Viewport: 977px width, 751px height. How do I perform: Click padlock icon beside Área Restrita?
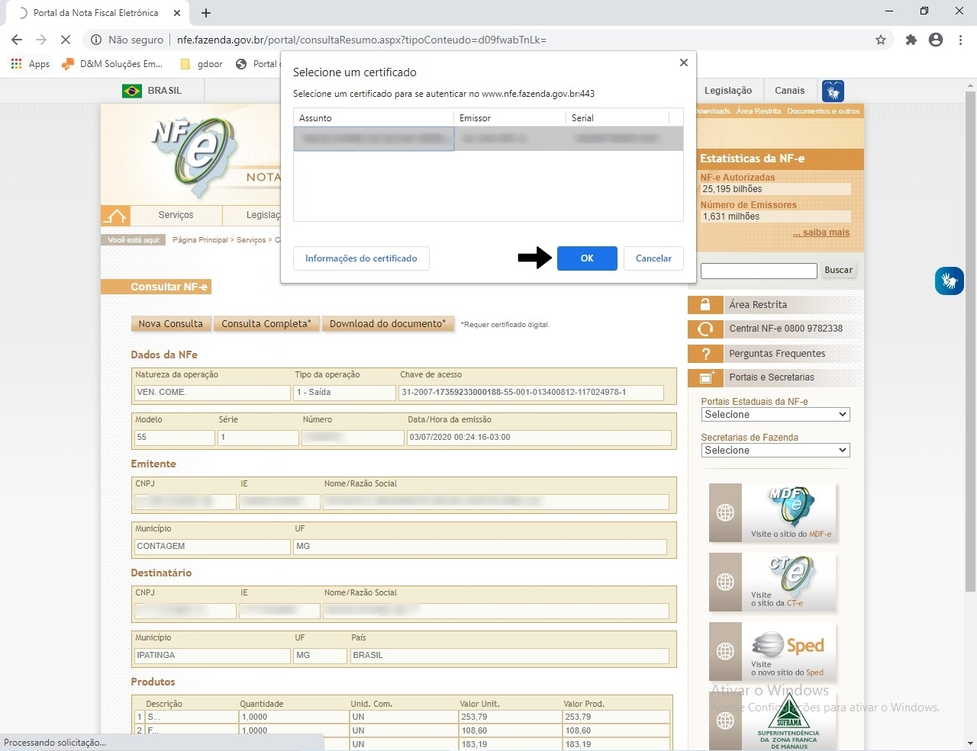(705, 305)
